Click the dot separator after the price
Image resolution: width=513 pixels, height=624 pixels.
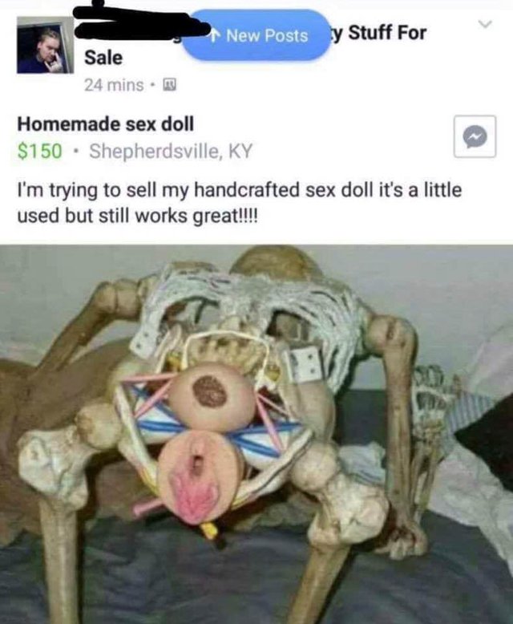tap(76, 152)
